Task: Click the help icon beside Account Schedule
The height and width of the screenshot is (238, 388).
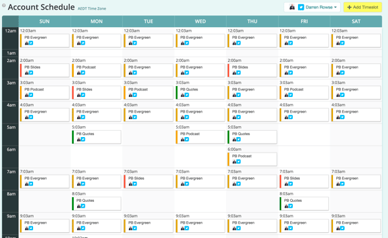Action: coord(4,5)
